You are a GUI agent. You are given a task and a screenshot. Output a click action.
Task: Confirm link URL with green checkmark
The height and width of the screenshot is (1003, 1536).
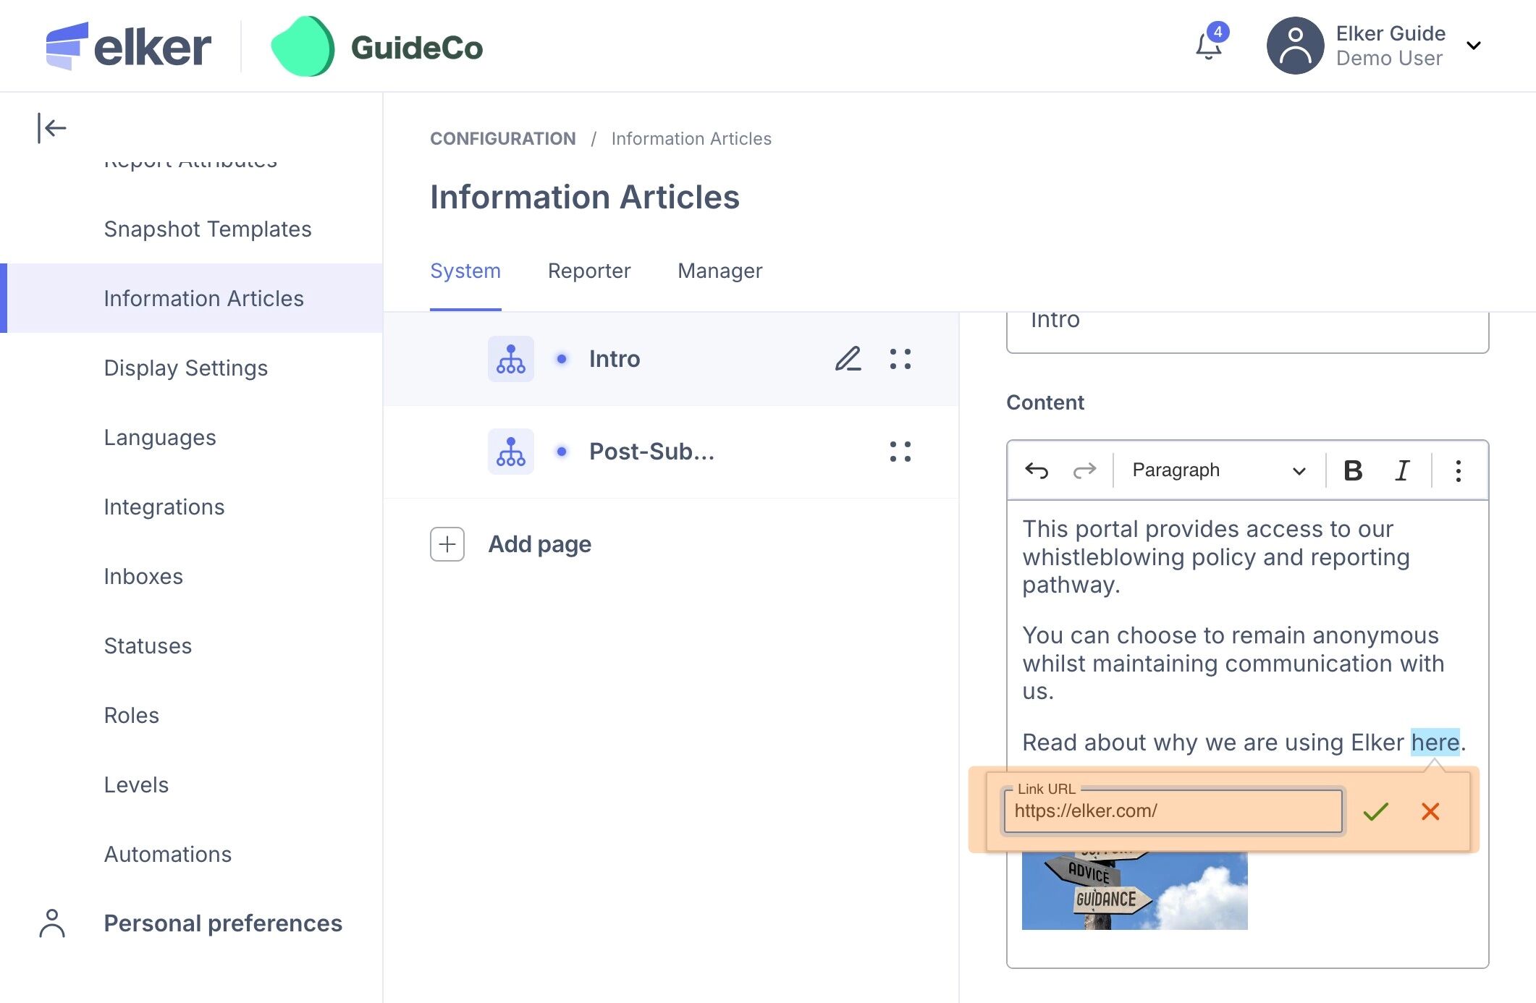point(1375,811)
